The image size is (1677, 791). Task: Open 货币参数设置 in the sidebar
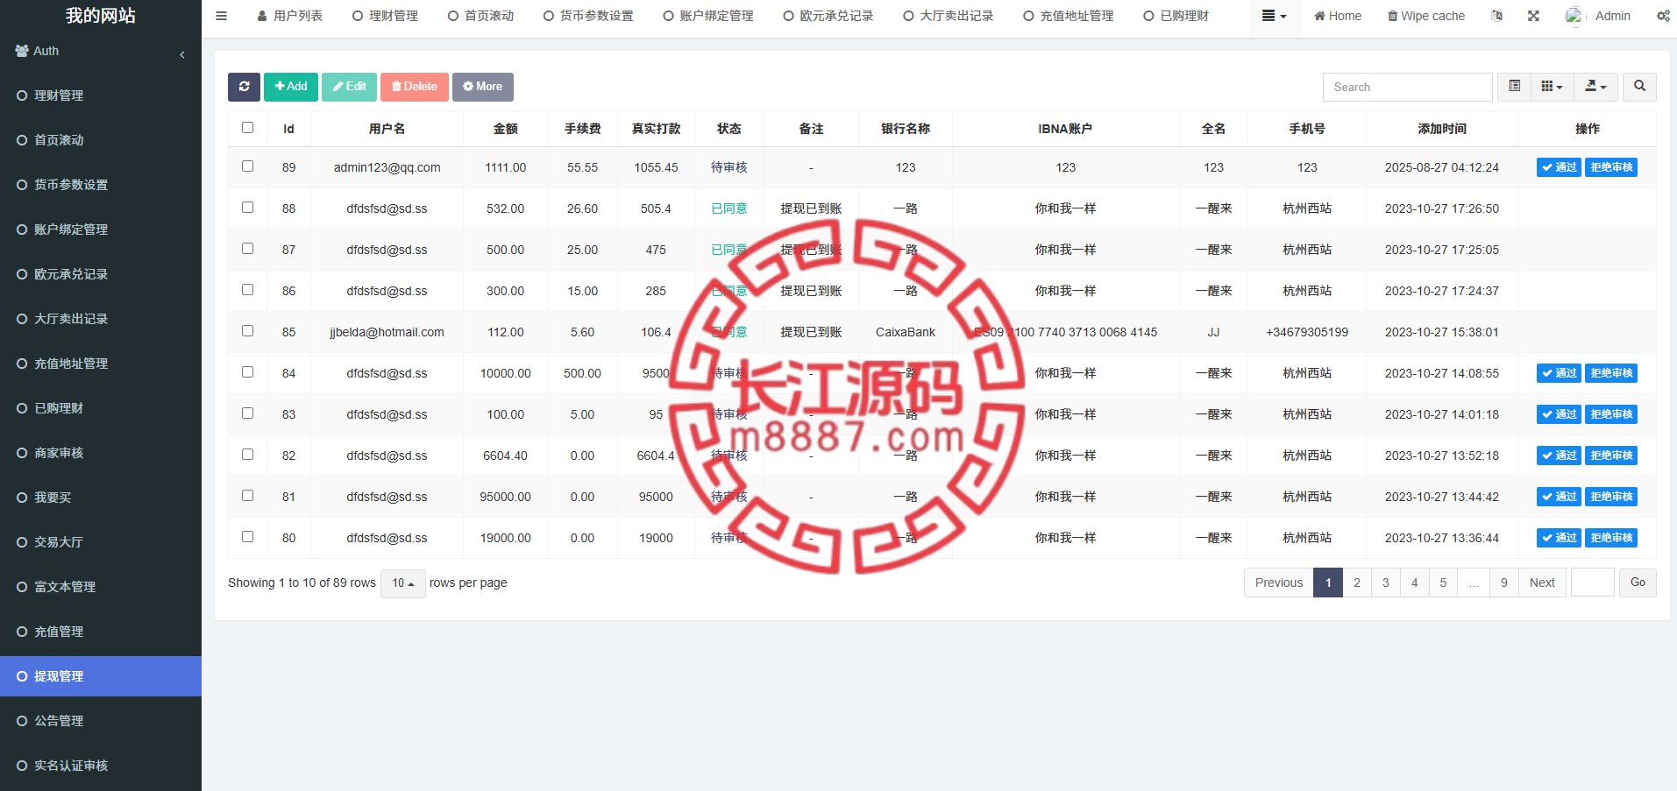101,185
